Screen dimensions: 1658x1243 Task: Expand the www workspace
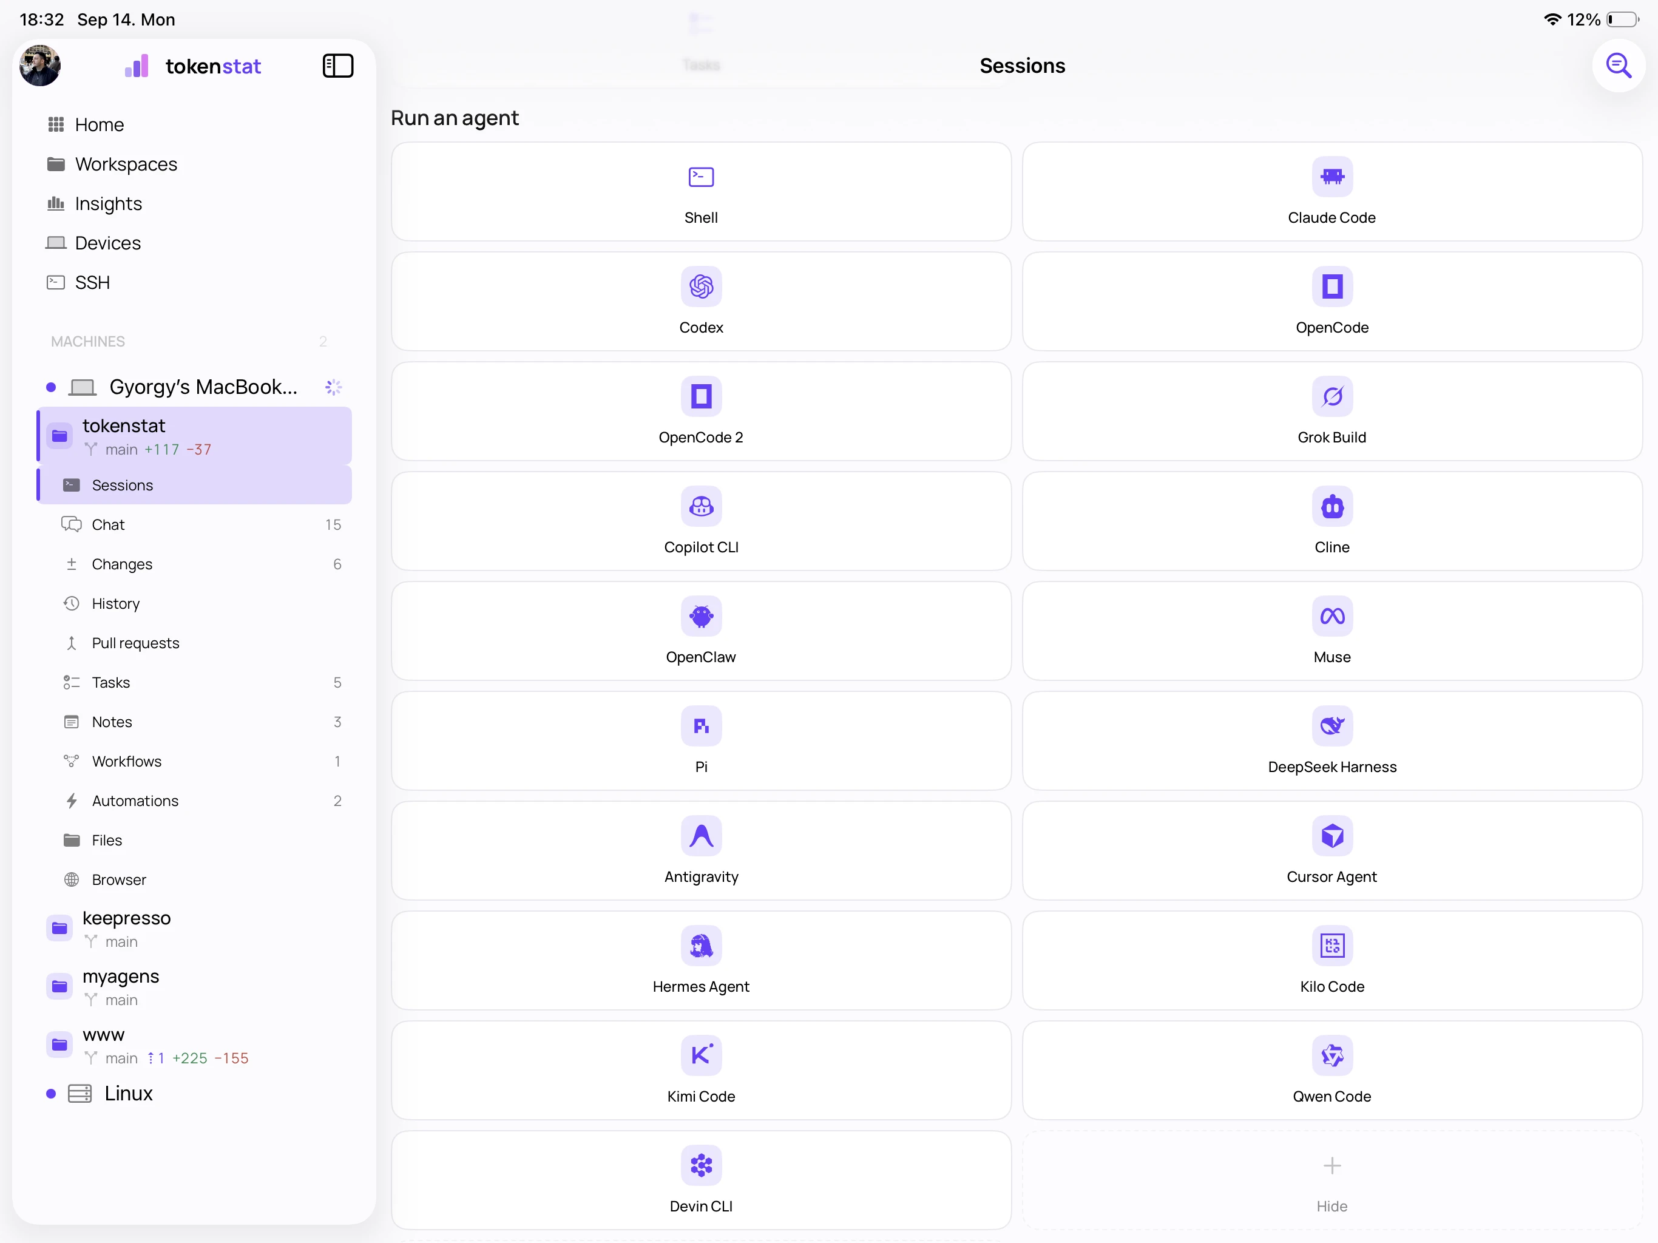[x=195, y=1045]
